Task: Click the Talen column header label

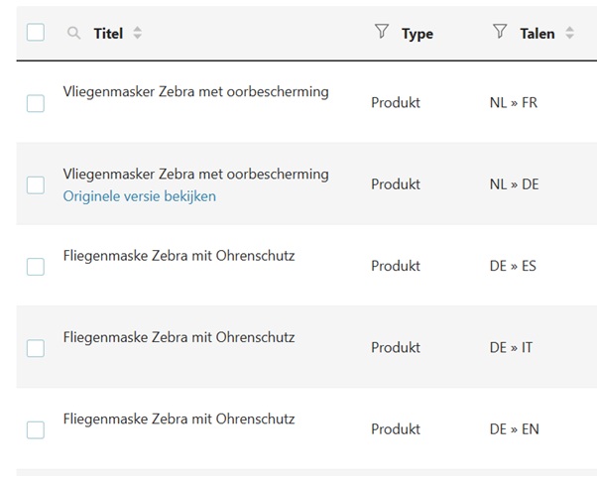Action: point(537,34)
